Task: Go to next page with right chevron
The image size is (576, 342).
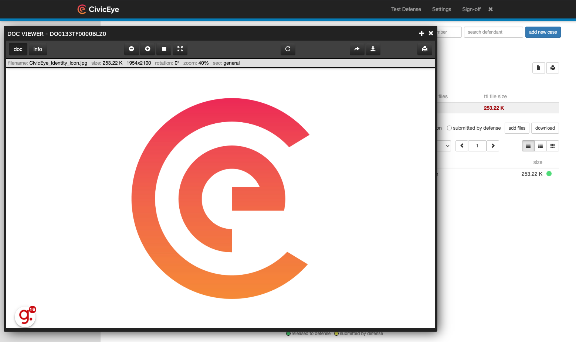Action: [x=493, y=146]
